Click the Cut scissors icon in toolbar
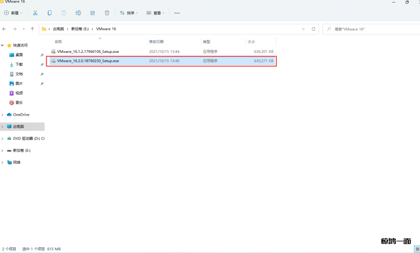Viewport: 420px width, 253px height. [35, 13]
